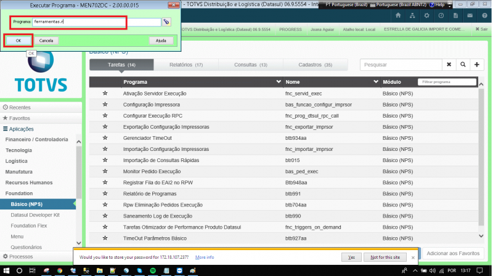
Task: Click Ajuda in Executar Programa dialog
Action: (161, 41)
